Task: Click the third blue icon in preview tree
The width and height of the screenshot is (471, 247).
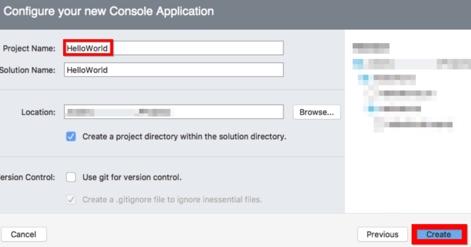Action: pyautogui.click(x=371, y=109)
